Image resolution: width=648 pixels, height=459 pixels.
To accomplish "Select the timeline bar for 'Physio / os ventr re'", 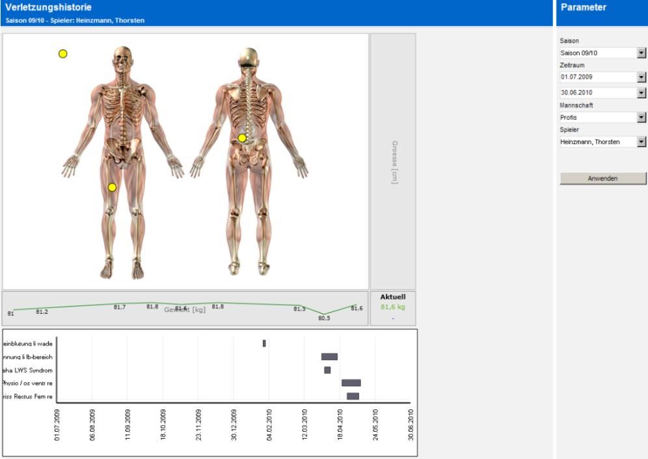I will tap(351, 383).
